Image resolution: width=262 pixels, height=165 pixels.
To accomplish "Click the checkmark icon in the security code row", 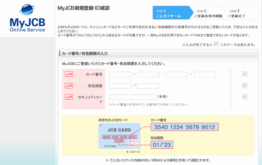I will click(x=245, y=97).
